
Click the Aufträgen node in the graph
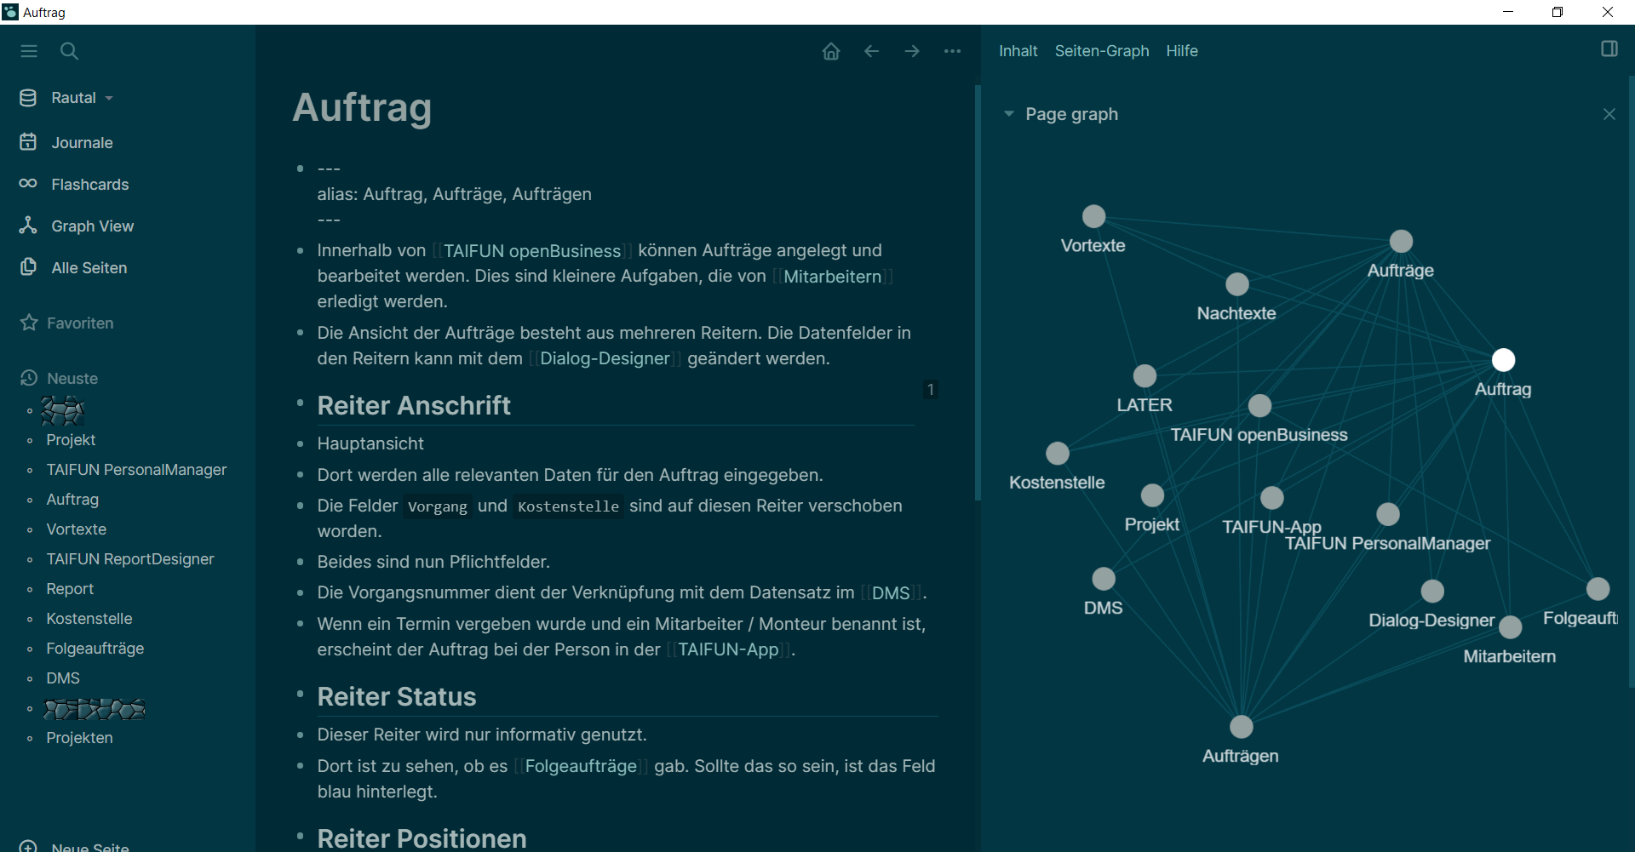pyautogui.click(x=1241, y=727)
